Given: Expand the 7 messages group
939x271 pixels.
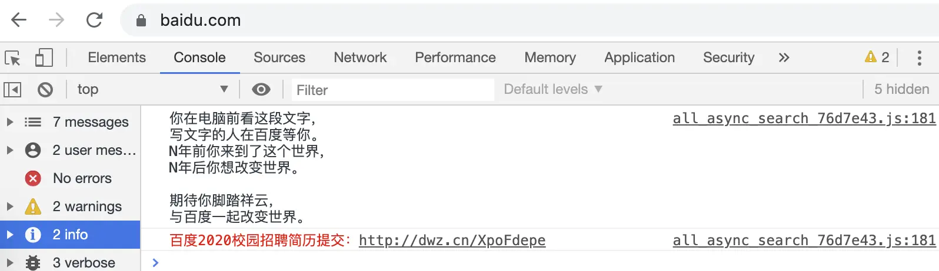Looking at the screenshot, I should [x=10, y=122].
